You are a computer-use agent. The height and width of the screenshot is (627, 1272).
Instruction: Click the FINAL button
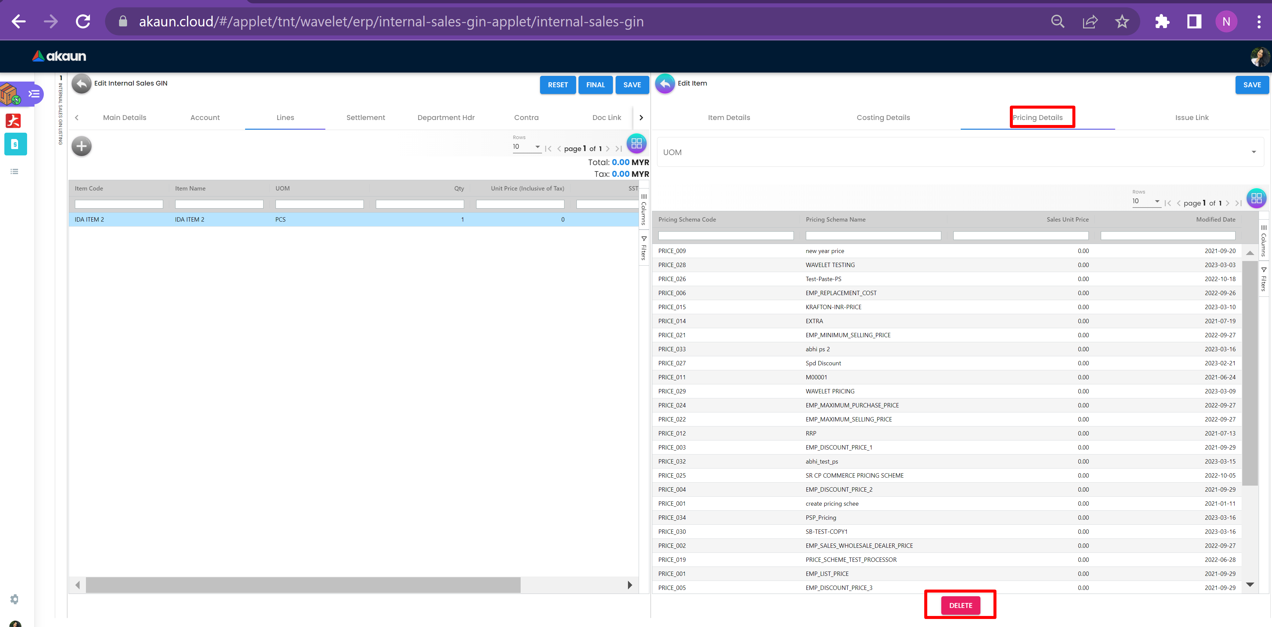point(595,85)
